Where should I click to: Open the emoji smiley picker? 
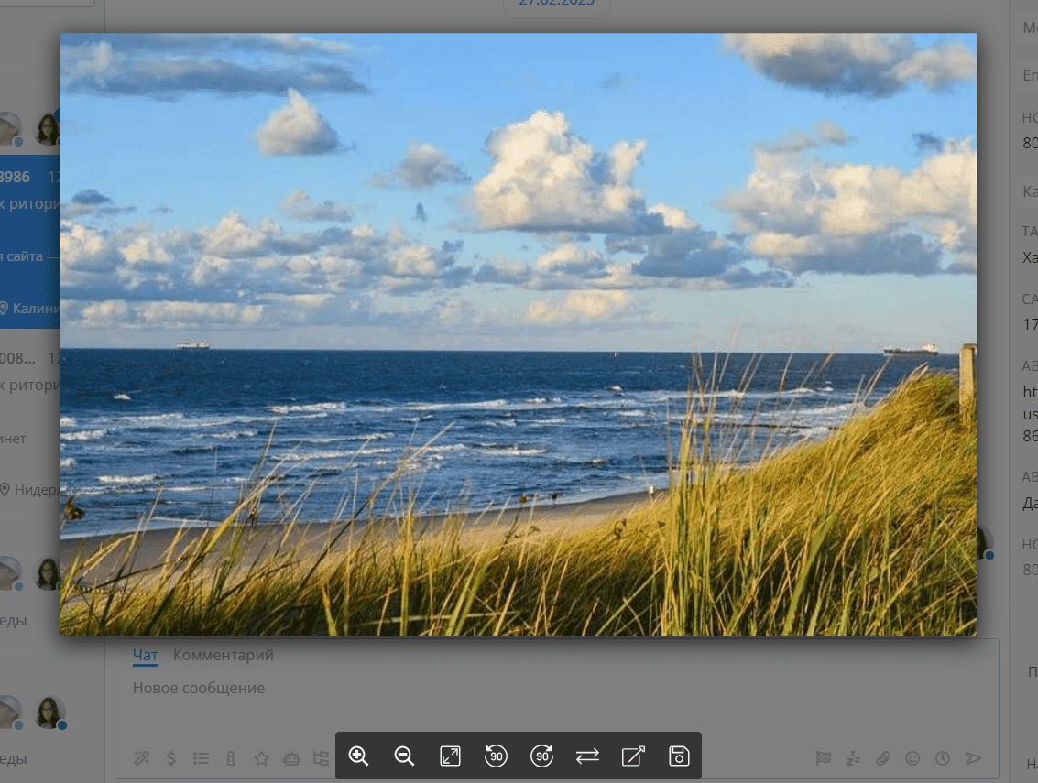[912, 758]
